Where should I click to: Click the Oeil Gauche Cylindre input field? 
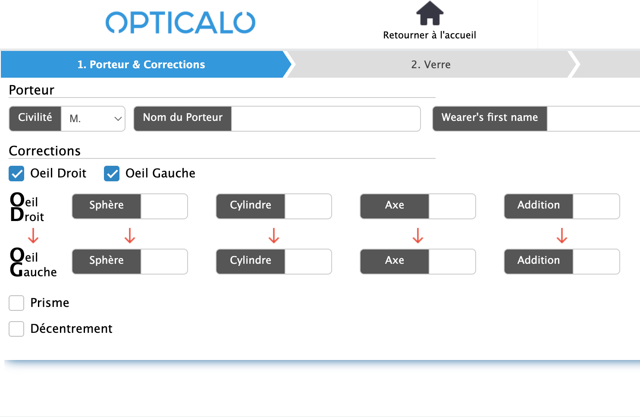[x=308, y=262]
